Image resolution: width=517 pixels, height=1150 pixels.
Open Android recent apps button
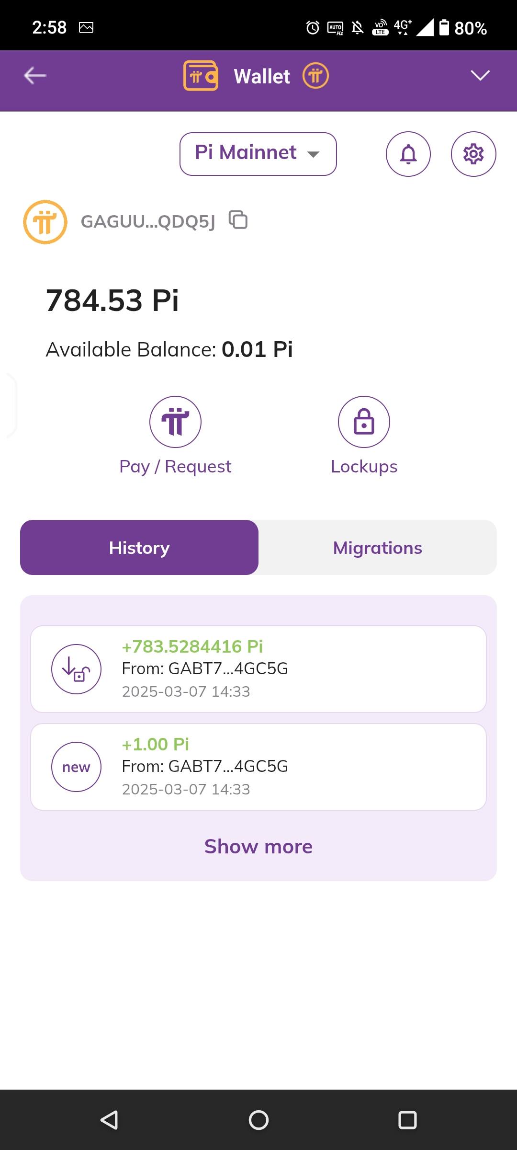[407, 1120]
